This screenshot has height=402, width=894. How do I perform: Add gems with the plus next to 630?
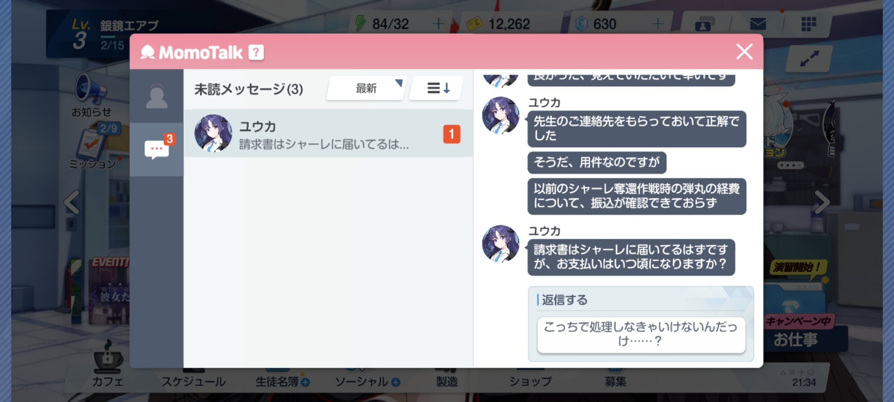coord(658,24)
